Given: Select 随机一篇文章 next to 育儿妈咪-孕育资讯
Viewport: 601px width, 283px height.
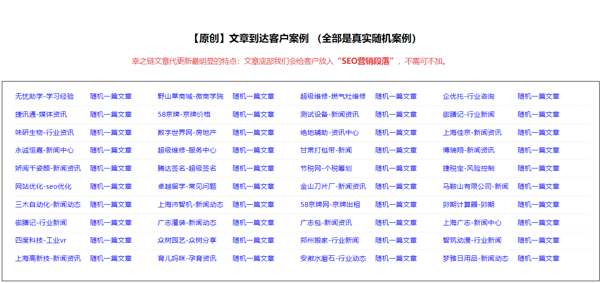Looking at the screenshot, I should pyautogui.click(x=253, y=259).
